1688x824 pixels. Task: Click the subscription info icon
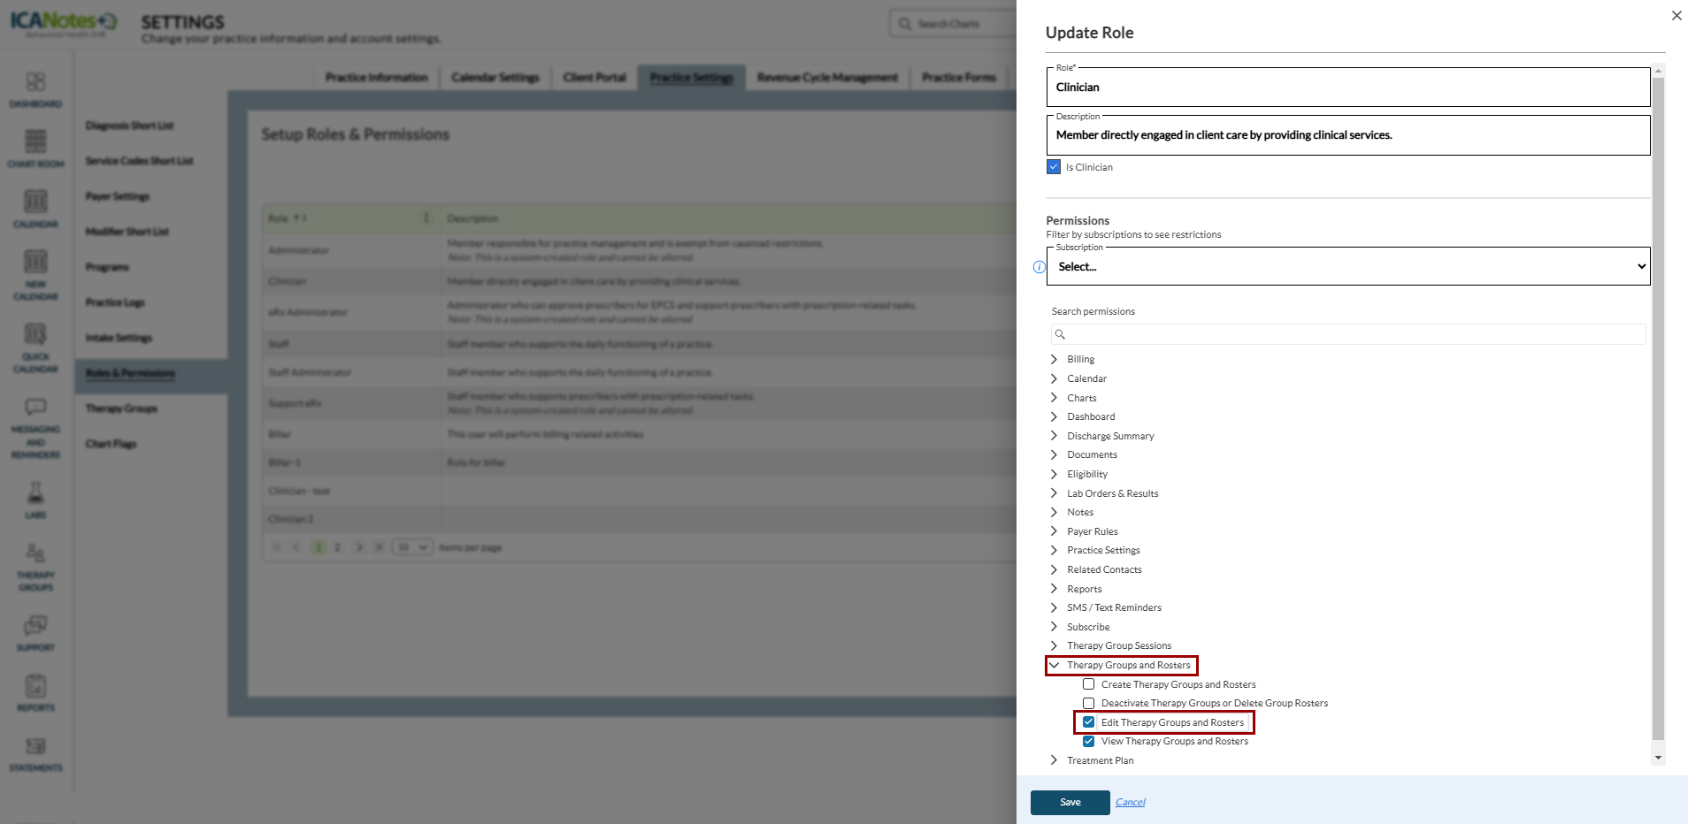coord(1040,267)
